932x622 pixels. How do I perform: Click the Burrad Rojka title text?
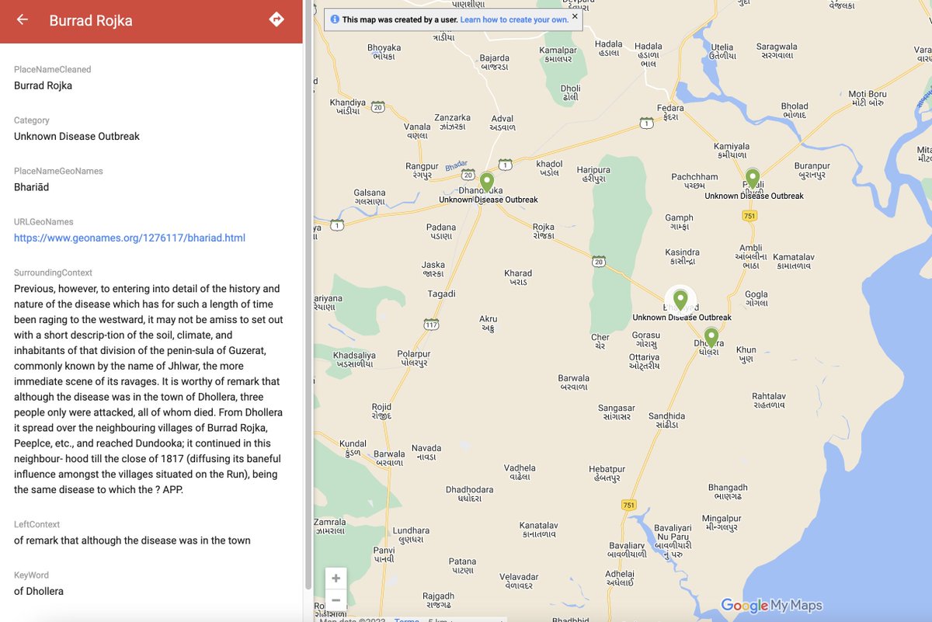tap(91, 20)
